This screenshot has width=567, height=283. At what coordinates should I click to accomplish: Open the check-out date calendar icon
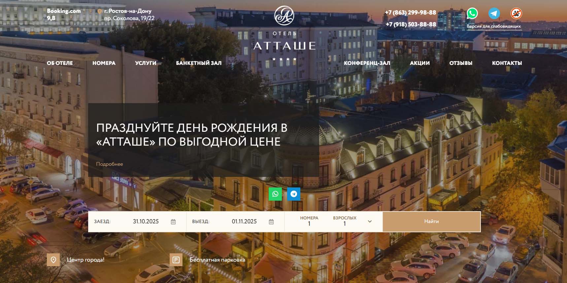point(271,222)
